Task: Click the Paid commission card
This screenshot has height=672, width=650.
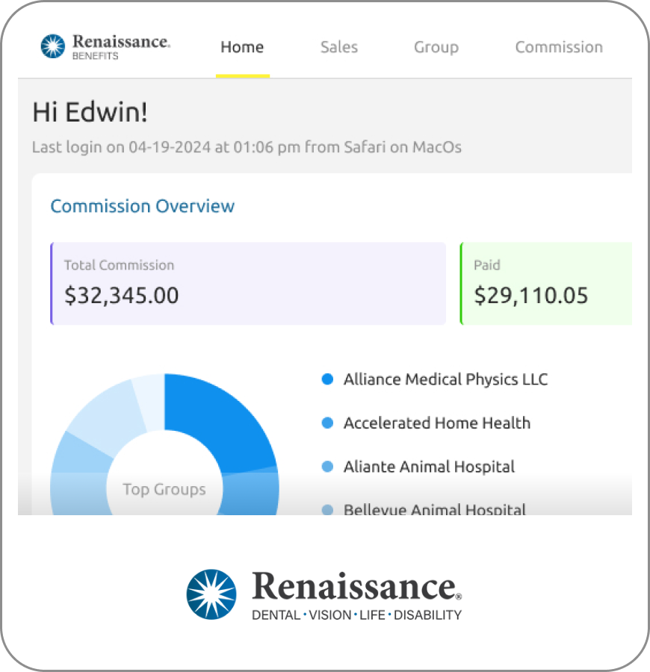Action: (546, 283)
